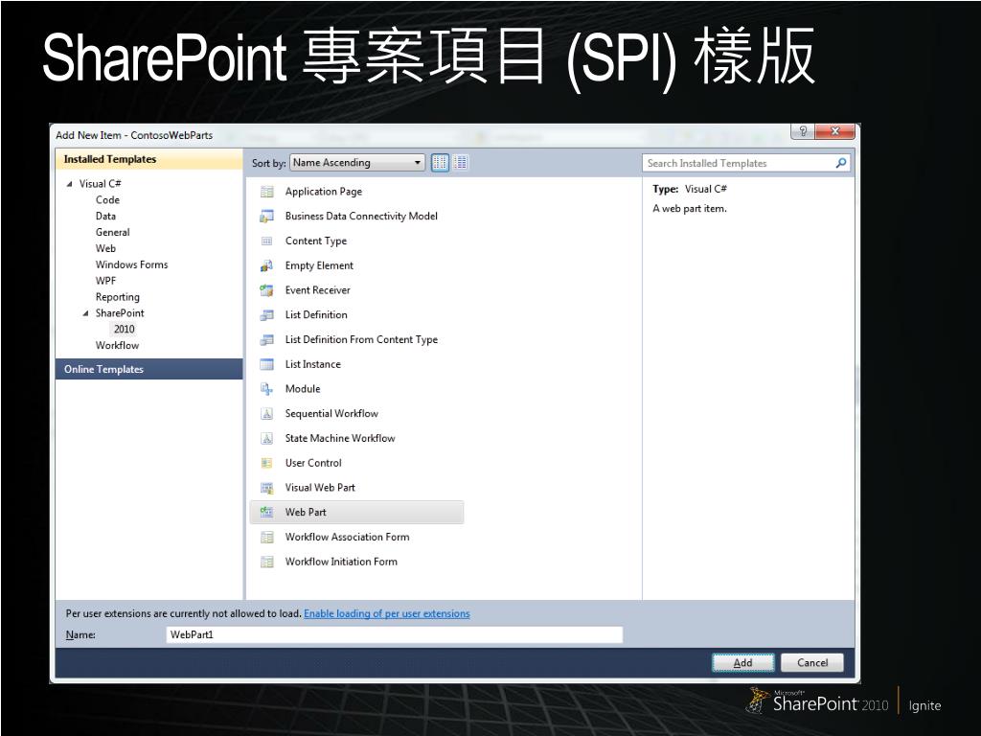This screenshot has height=736, width=981.
Task: Open the Online Templates section
Action: click(x=148, y=369)
